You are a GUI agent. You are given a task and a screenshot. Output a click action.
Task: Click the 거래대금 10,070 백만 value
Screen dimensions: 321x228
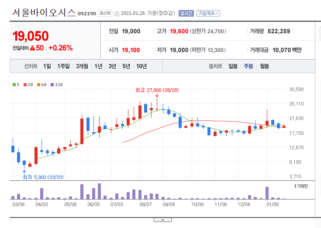[287, 50]
